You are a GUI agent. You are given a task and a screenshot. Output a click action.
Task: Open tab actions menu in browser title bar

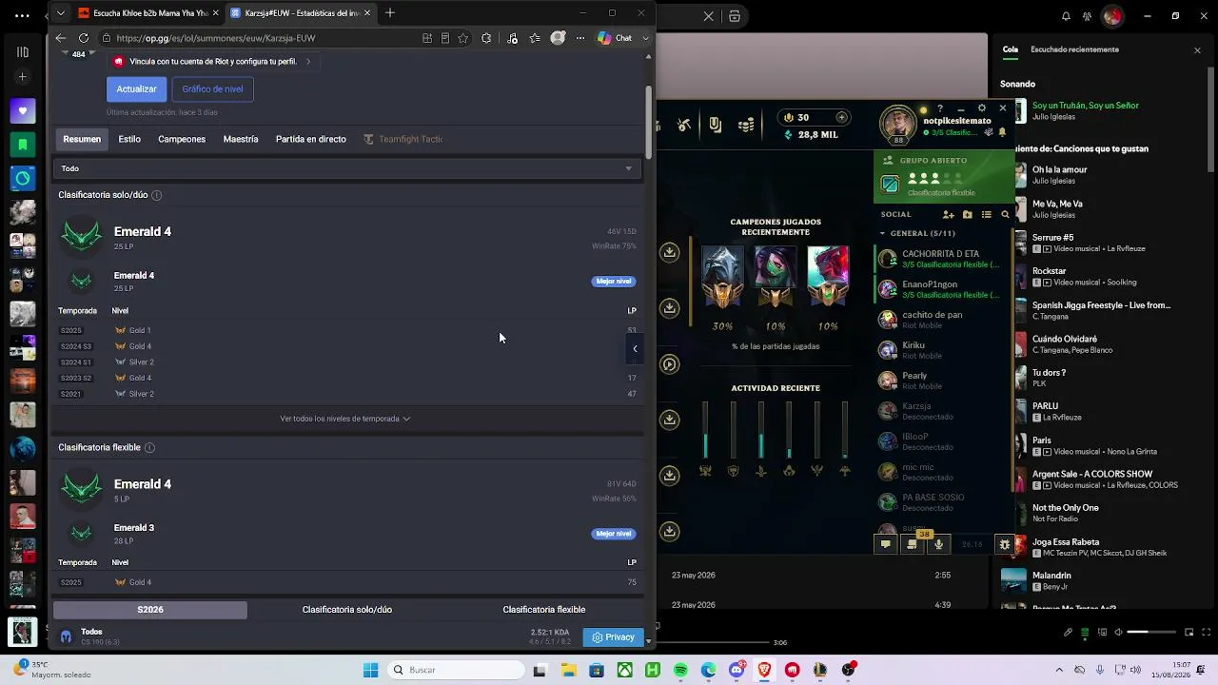(x=61, y=13)
